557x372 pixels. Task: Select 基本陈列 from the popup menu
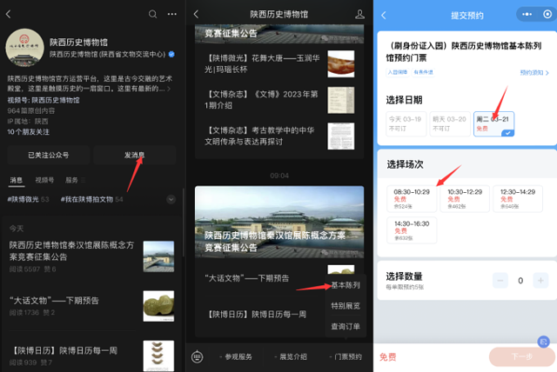point(345,285)
